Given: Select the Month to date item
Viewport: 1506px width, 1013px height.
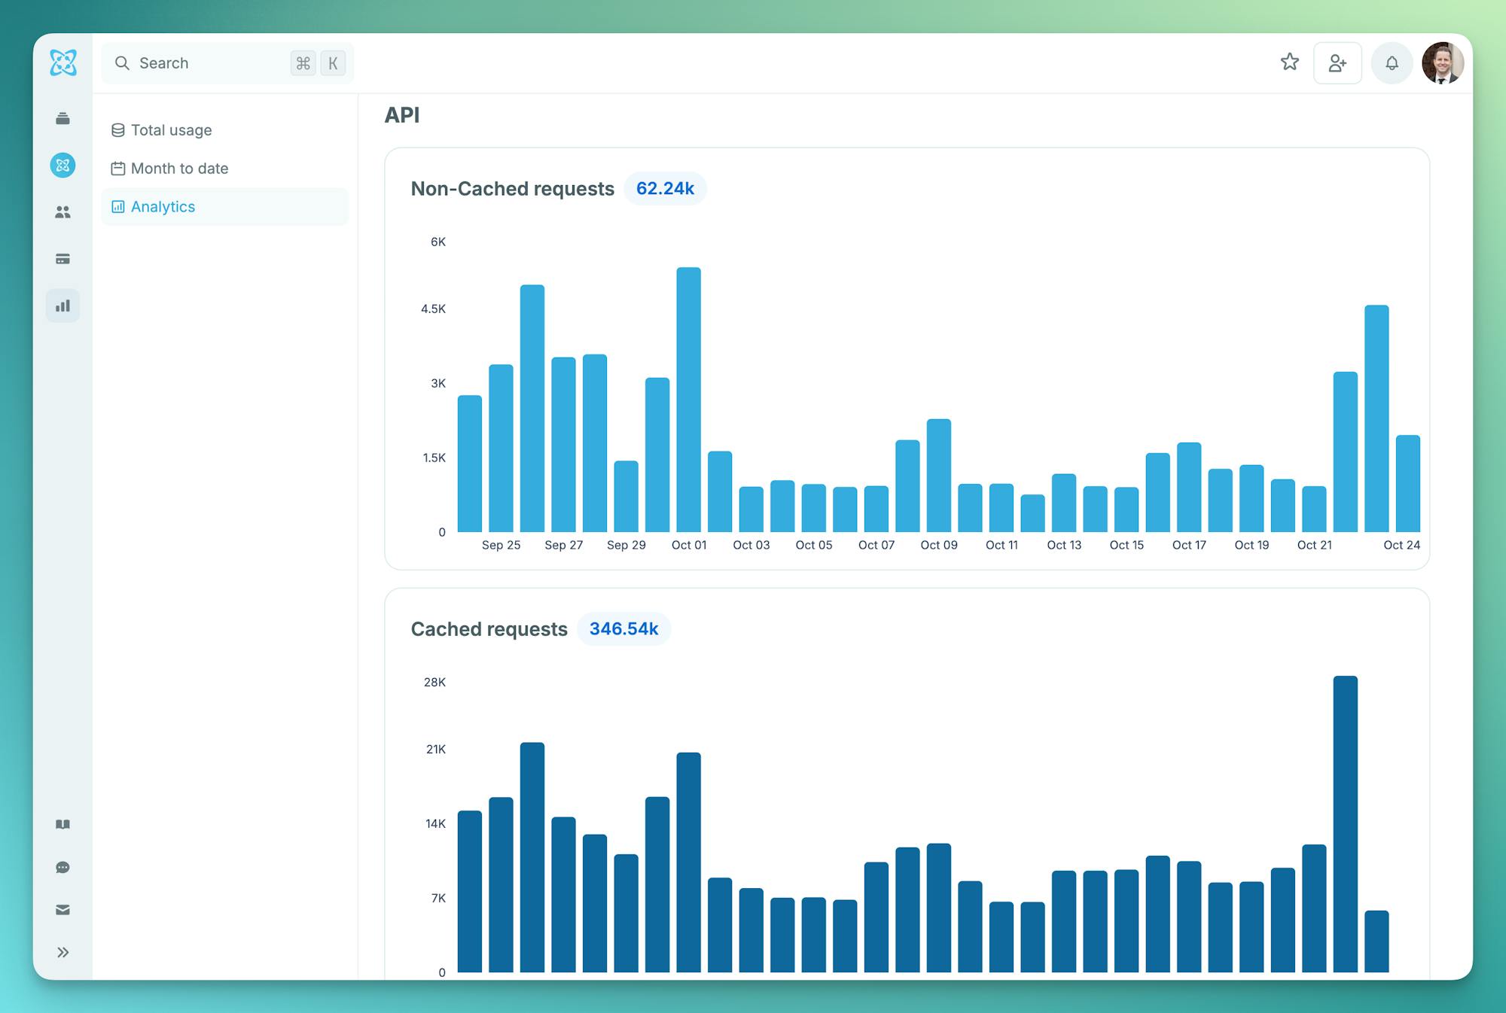Looking at the screenshot, I should click(179, 169).
